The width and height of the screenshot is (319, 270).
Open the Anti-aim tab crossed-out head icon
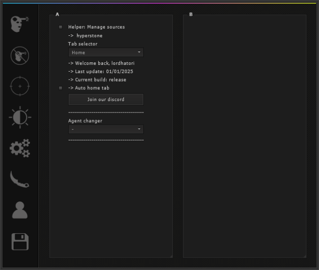(20, 55)
